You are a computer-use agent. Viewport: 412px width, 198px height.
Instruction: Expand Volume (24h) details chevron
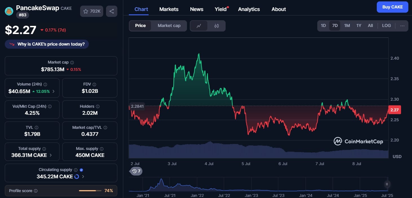pos(54,91)
